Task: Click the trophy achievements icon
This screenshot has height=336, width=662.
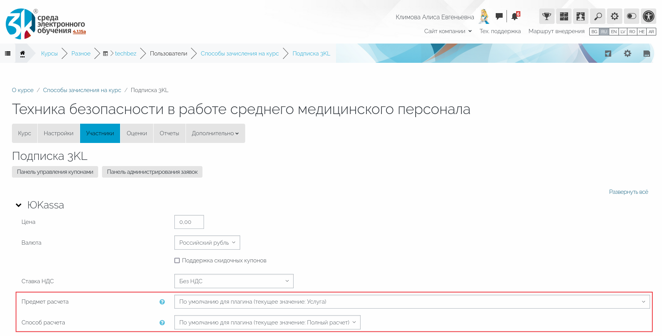Action: [547, 16]
